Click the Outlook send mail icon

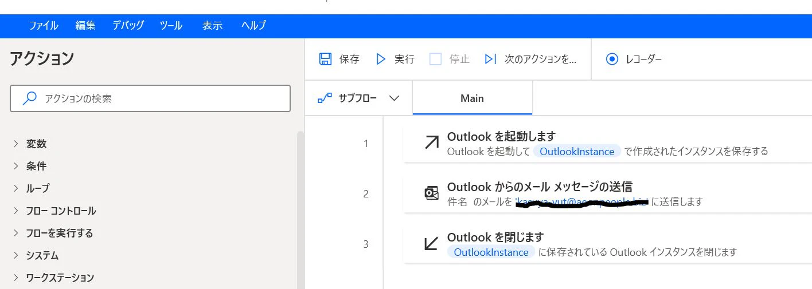pos(431,193)
